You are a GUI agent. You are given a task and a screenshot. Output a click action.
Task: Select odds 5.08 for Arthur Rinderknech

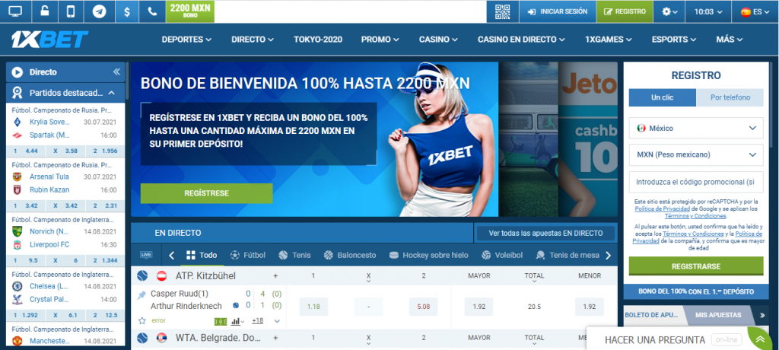pos(423,307)
